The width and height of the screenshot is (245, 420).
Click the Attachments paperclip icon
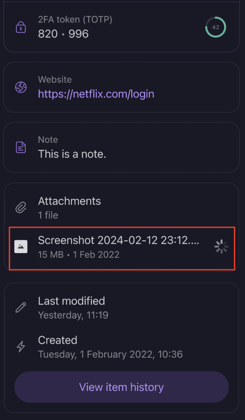pyautogui.click(x=21, y=208)
